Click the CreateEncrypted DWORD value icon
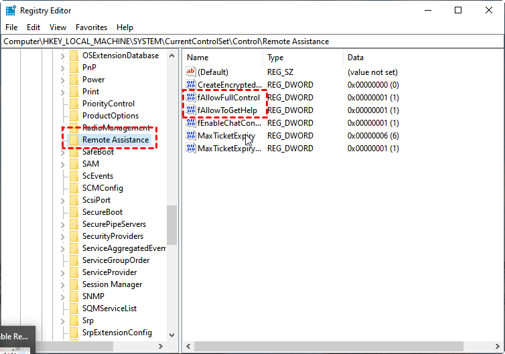Image resolution: width=505 pixels, height=354 pixels. 191,84
